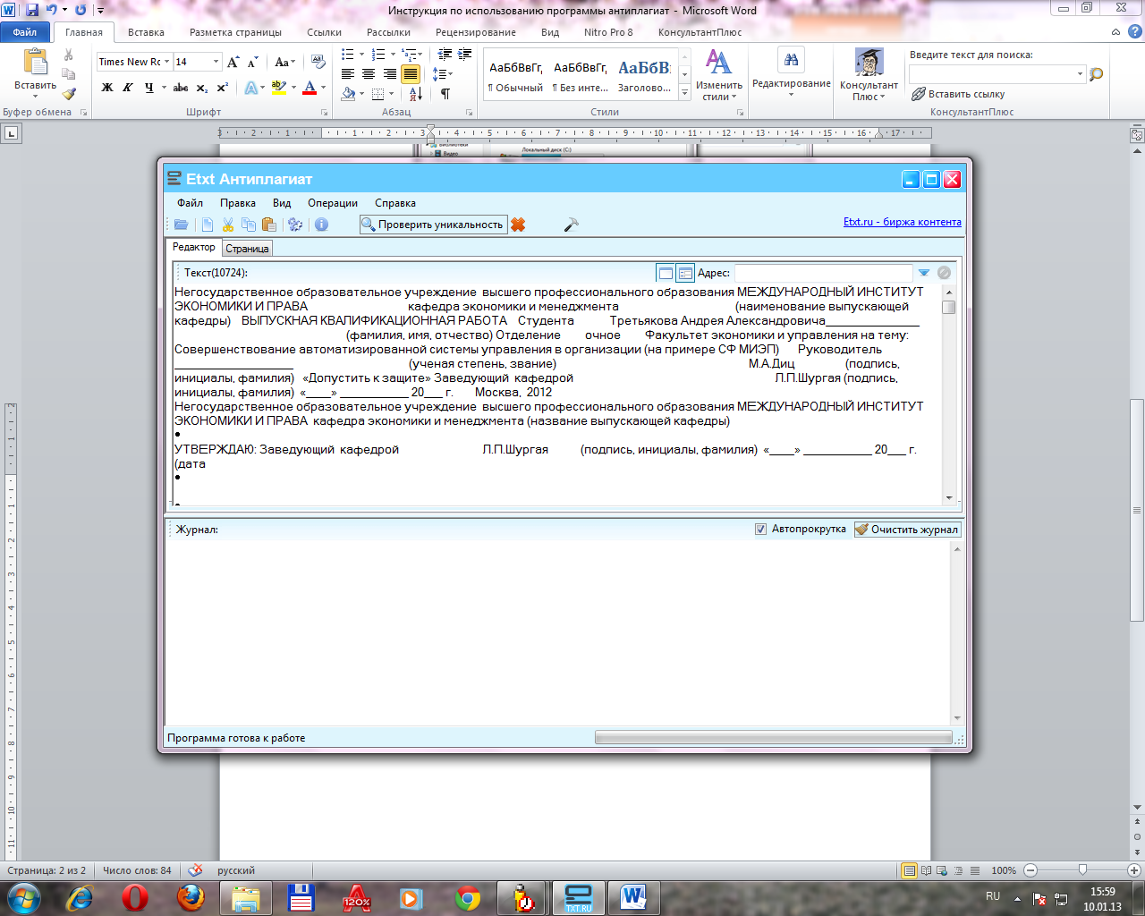Click inside the Адрес input field
Viewport: 1145px width, 916px height.
pyautogui.click(x=824, y=273)
